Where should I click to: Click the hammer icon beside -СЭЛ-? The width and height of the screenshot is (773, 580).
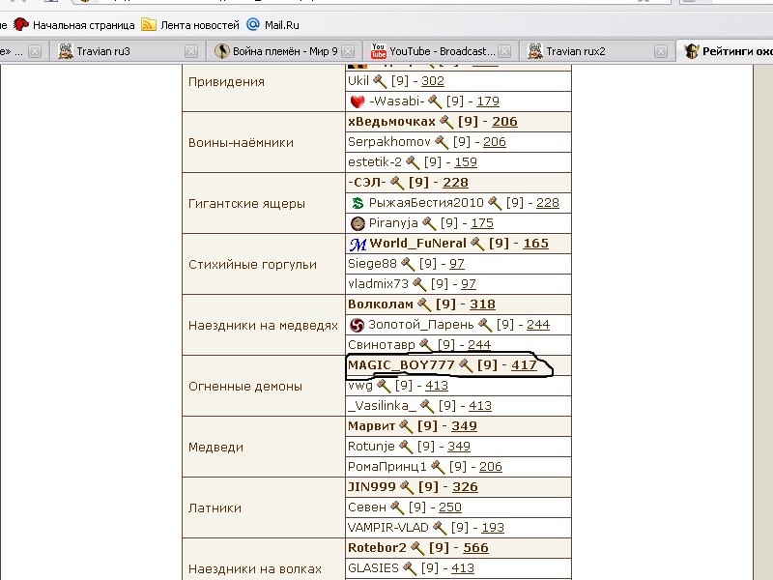click(x=397, y=183)
